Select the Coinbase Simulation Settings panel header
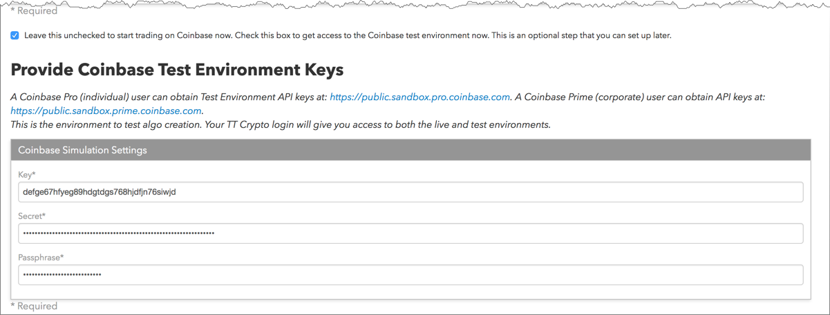Screen dimensions: 830x315 pyautogui.click(x=411, y=150)
